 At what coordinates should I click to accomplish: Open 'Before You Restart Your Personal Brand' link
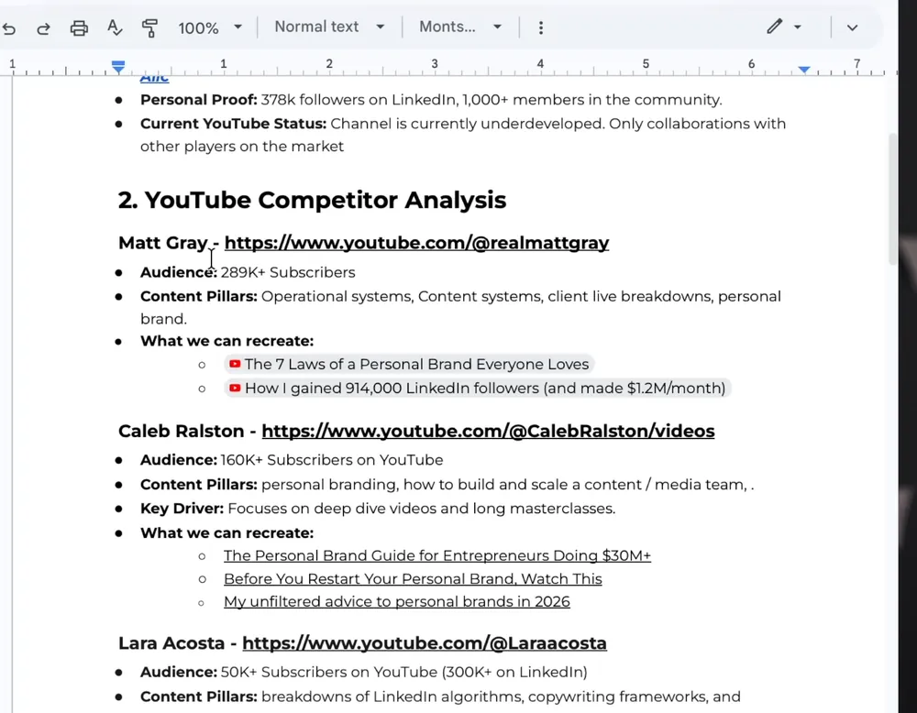tap(413, 579)
